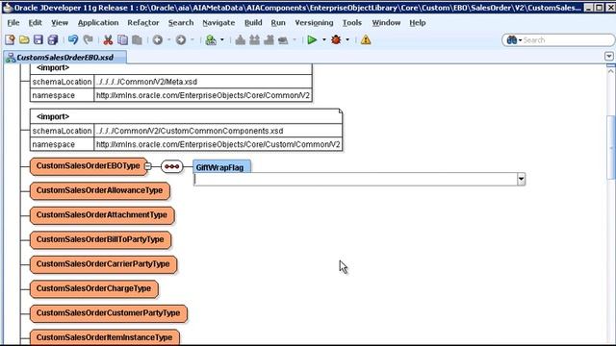Open the Navigate menu
The height and width of the screenshot is (346, 616).
tap(218, 23)
